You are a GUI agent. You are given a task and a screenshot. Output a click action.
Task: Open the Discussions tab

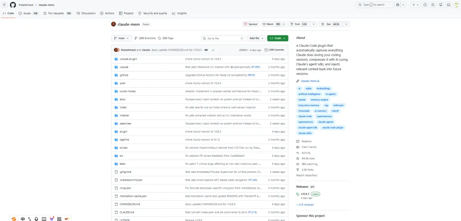86,13
